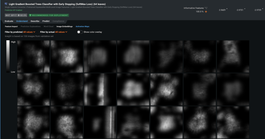
Task: Open third activation map in the top row
Action: pyautogui.click(x=100, y=56)
